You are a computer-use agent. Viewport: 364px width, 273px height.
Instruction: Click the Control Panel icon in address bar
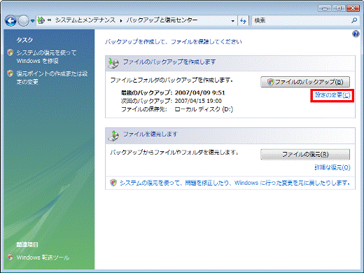[41, 20]
